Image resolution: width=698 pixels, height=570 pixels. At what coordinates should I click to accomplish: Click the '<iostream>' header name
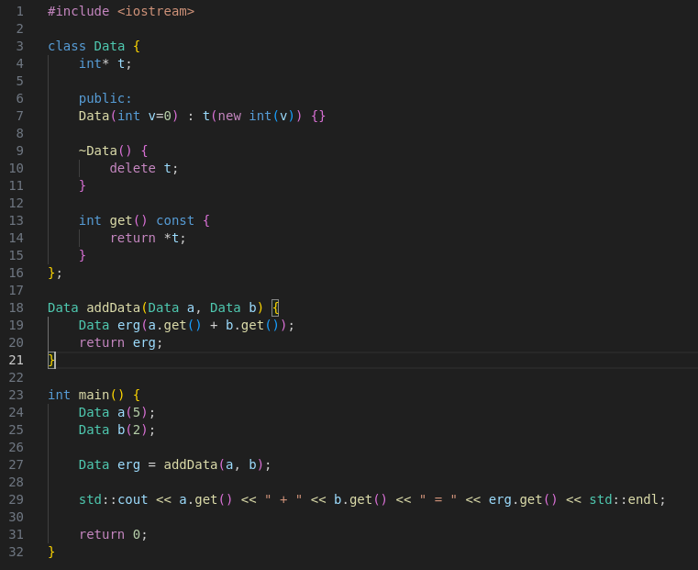(156, 11)
